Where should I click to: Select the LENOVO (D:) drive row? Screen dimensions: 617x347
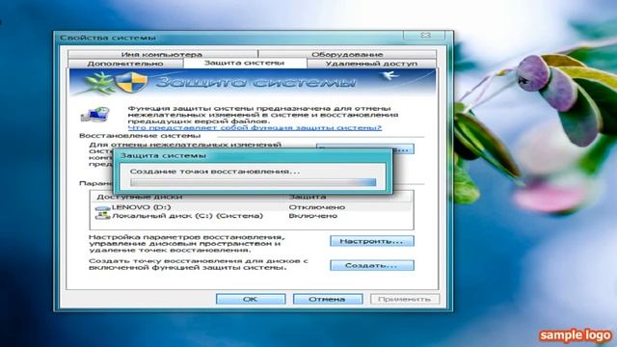[x=252, y=207]
